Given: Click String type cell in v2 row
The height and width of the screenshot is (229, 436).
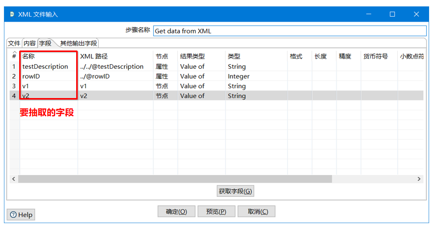Looking at the screenshot, I should 257,96.
